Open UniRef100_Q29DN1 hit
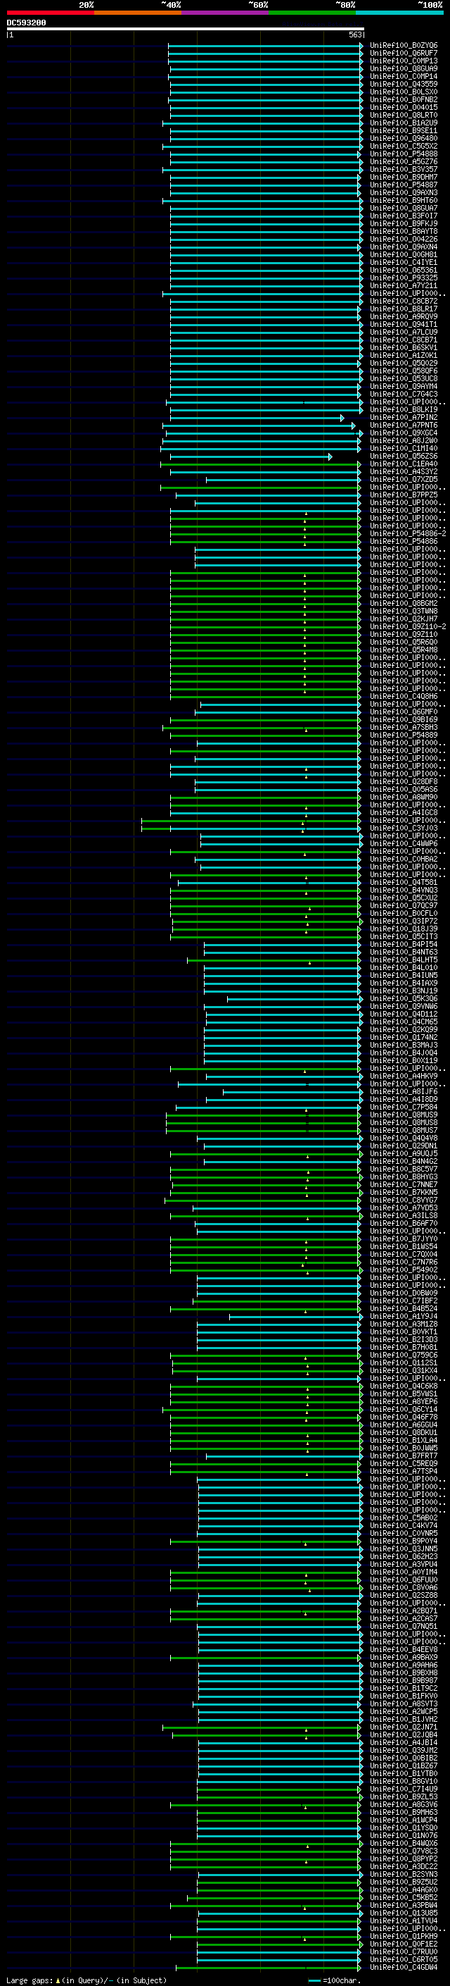The image size is (450, 1986). [x=403, y=1146]
